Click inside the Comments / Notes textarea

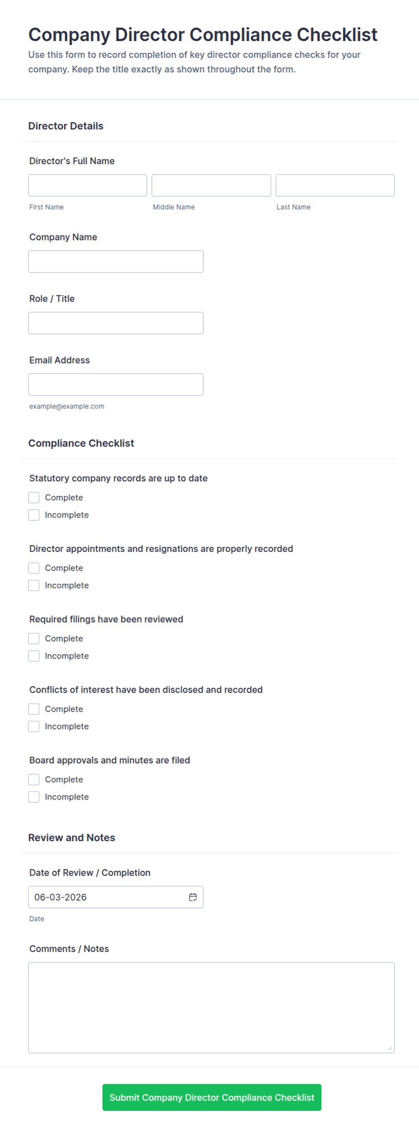coord(211,1008)
